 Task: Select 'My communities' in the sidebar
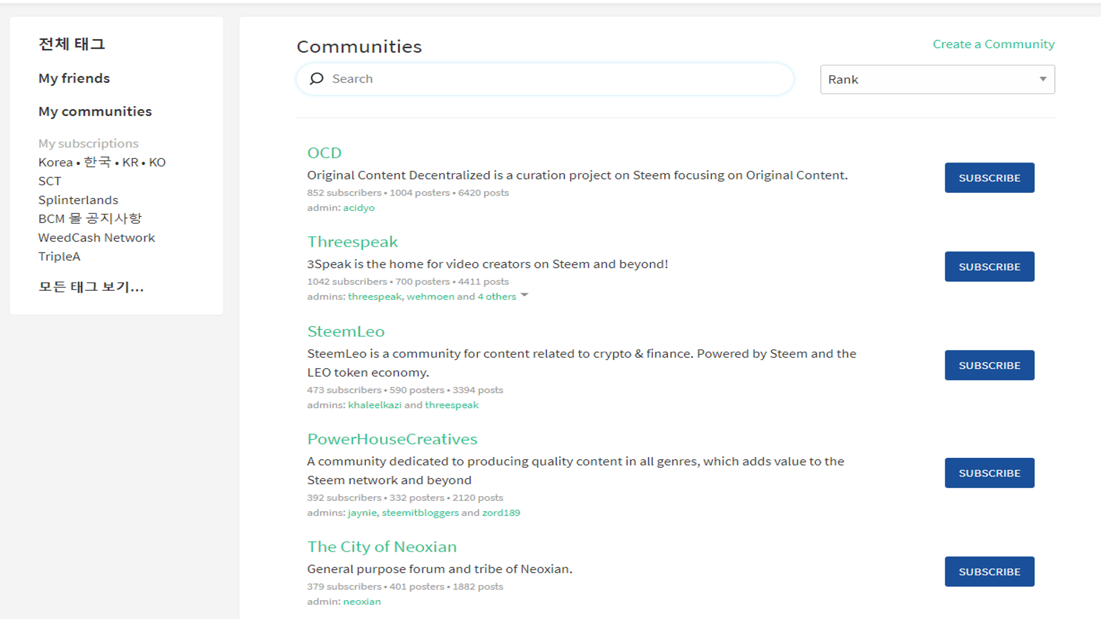(x=95, y=111)
